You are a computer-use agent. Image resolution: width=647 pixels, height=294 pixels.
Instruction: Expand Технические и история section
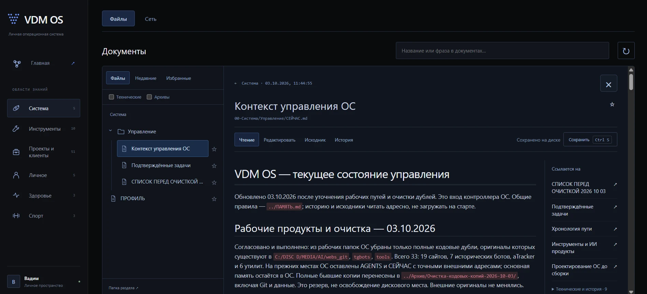(x=579, y=289)
